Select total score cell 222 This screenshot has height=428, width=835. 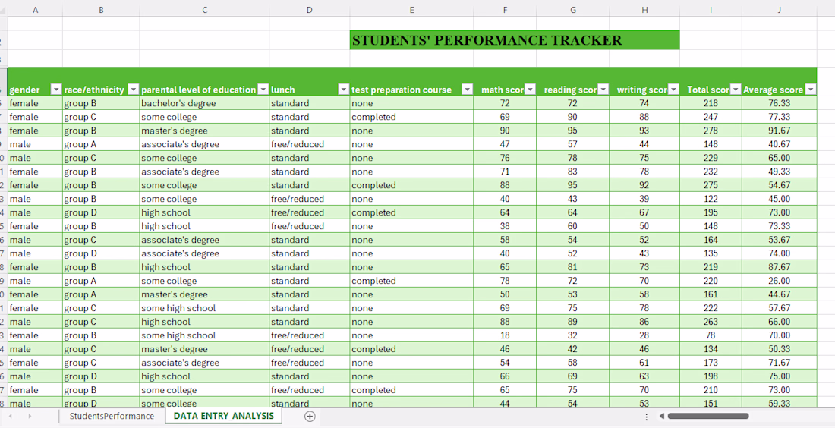[711, 308]
